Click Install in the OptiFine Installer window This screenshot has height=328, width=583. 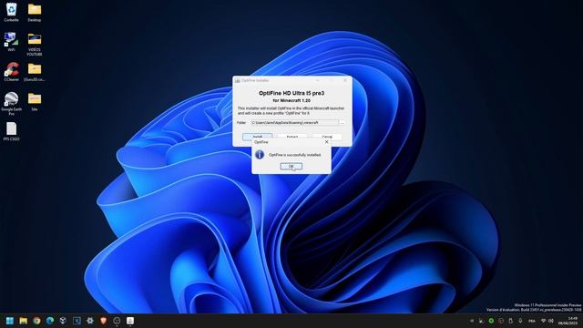[x=257, y=137]
